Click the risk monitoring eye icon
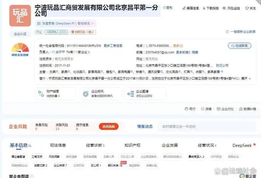Screen dimensions: 261x178 click(224, 8)
